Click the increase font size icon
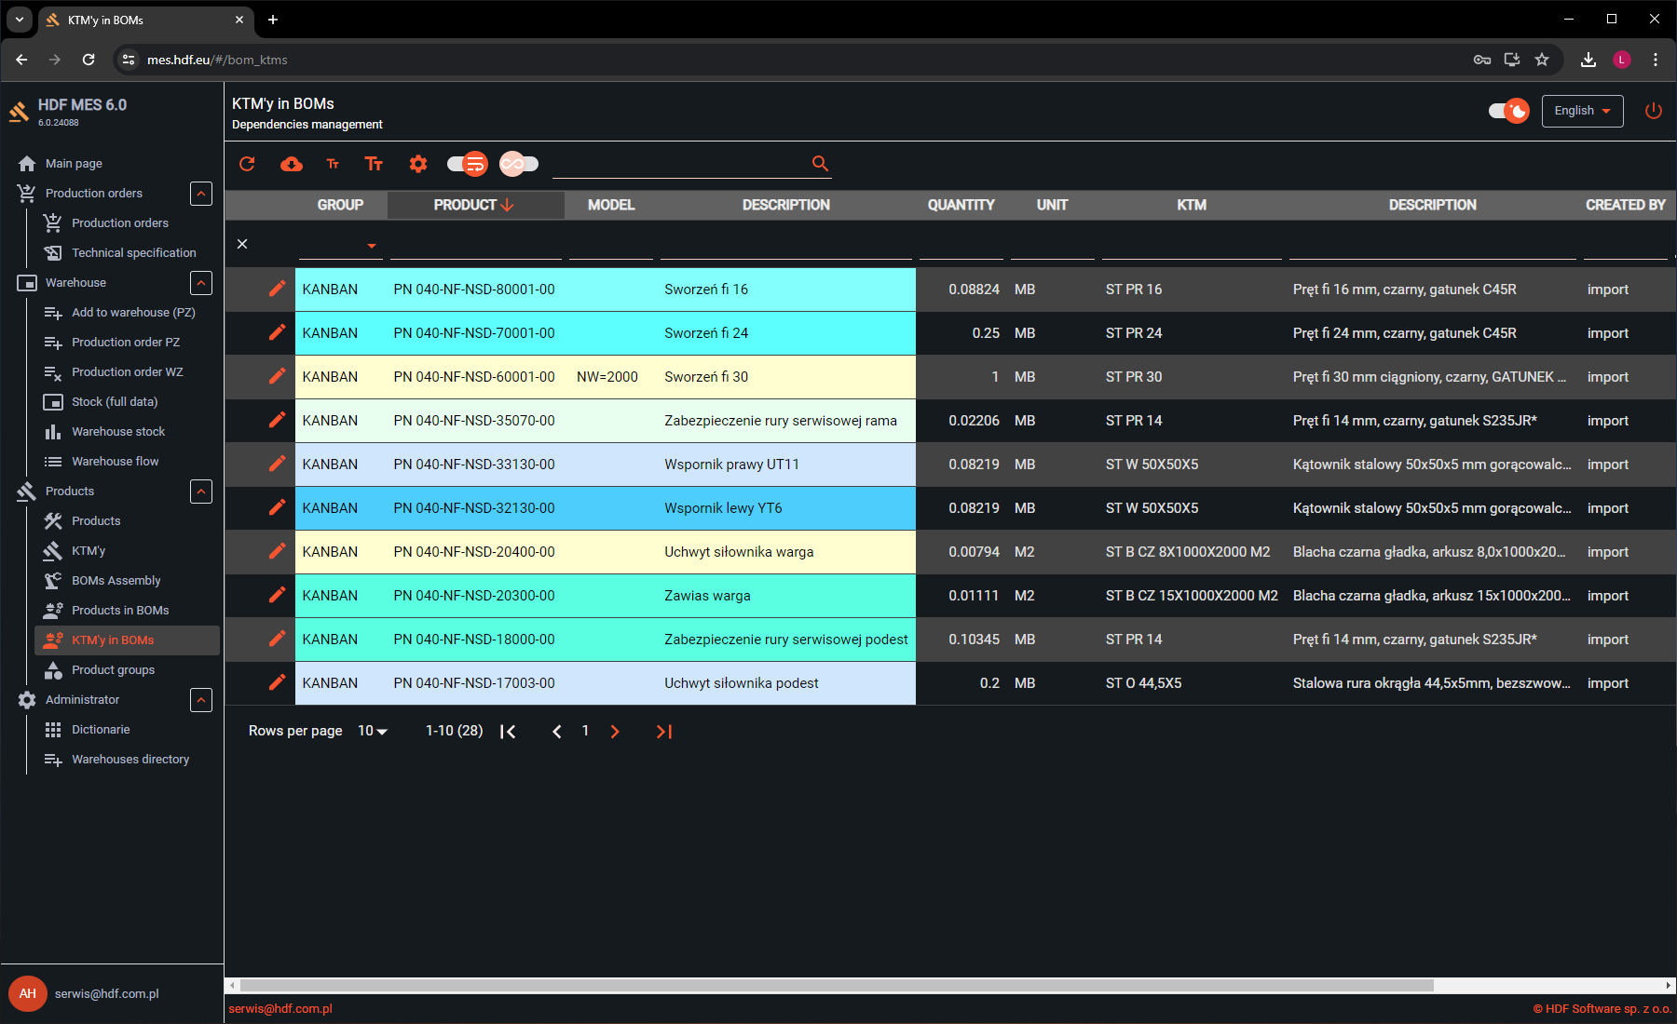This screenshot has width=1677, height=1024. [x=374, y=164]
